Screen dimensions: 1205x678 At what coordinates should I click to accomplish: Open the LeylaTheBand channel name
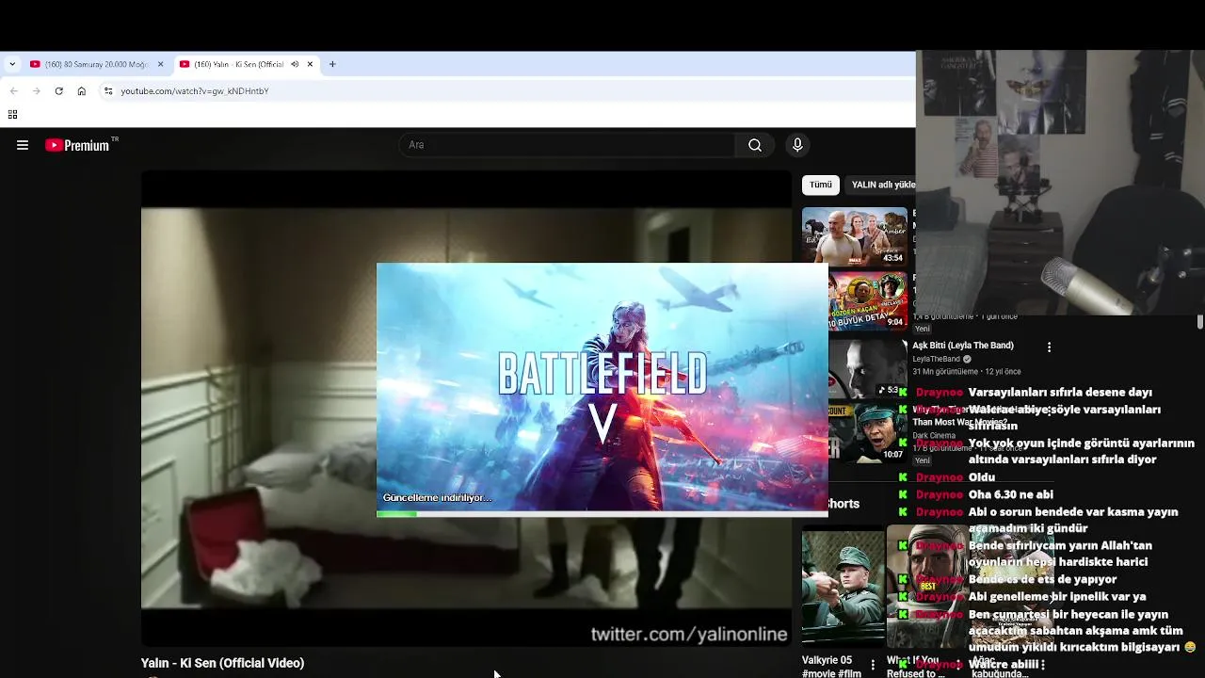[x=936, y=359]
